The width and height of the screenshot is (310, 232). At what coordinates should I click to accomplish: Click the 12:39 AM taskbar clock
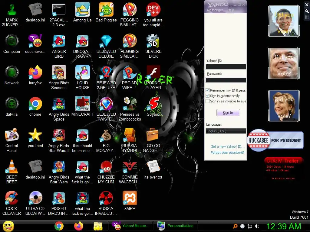coord(284,226)
